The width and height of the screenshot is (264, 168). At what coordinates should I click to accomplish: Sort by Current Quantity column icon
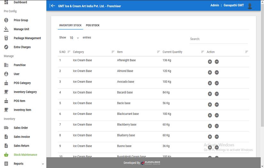point(203,52)
